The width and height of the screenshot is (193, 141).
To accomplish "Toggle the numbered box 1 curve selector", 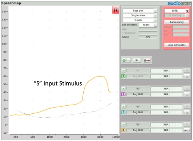I will [x=123, y=76].
